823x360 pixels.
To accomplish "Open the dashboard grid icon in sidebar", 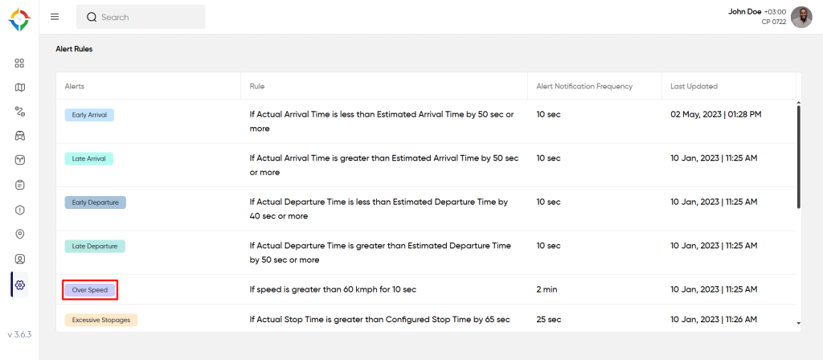I will click(x=20, y=63).
